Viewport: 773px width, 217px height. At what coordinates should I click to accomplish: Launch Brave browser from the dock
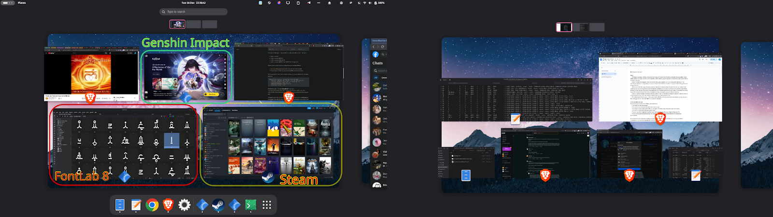tap(168, 205)
